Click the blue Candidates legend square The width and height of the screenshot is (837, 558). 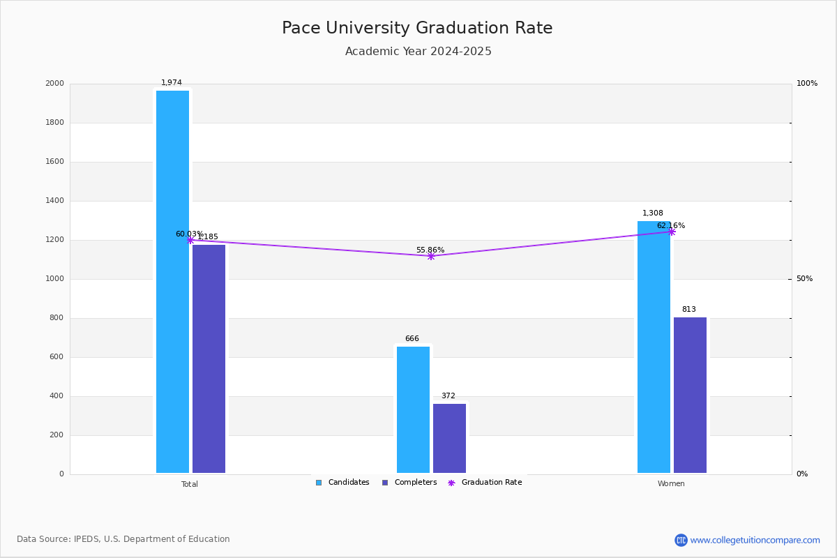[x=319, y=483]
